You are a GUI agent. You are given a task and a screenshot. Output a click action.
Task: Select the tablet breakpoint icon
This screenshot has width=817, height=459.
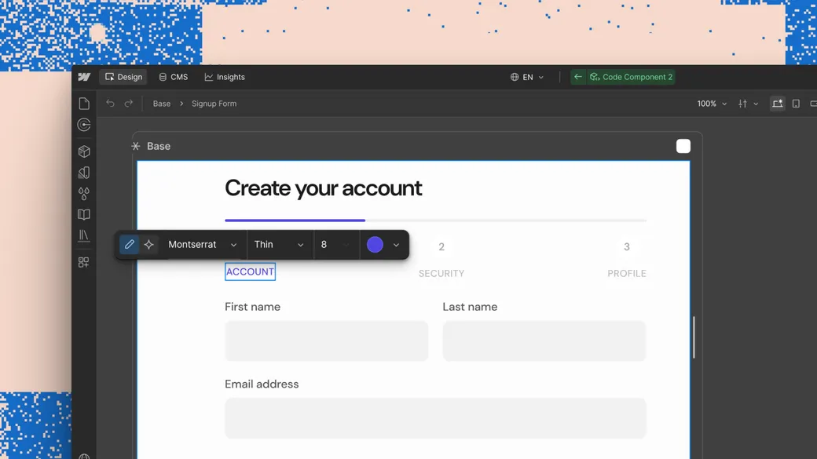pyautogui.click(x=796, y=104)
